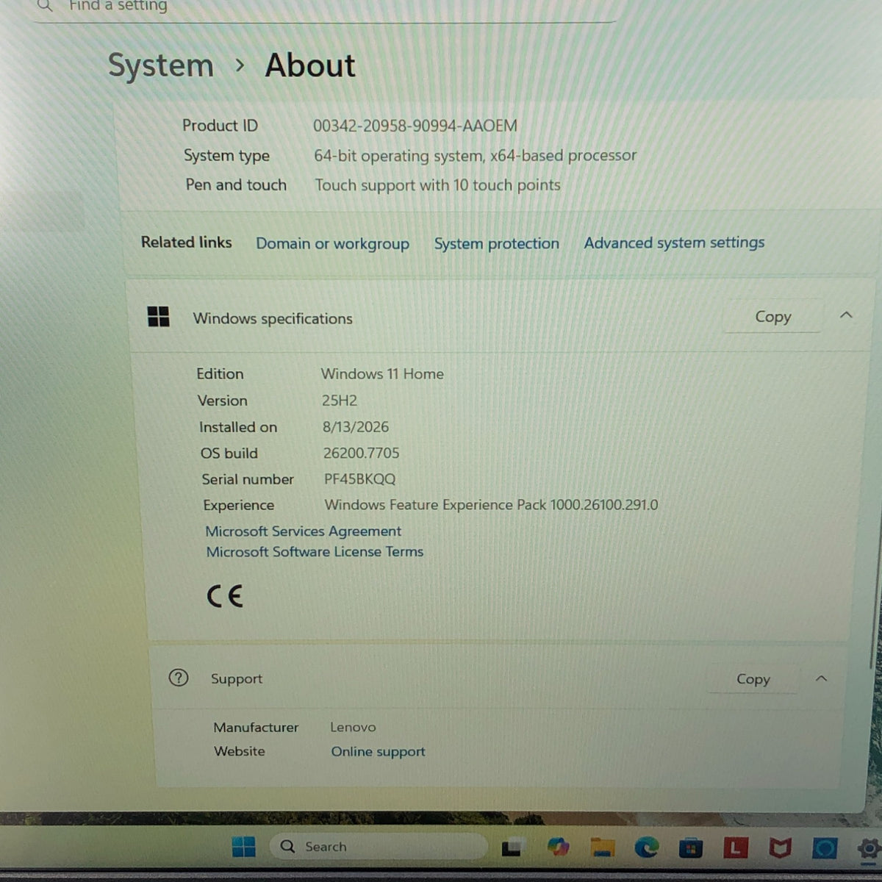Click the magnifier in Find a setting
This screenshot has height=882, width=882.
[x=45, y=6]
